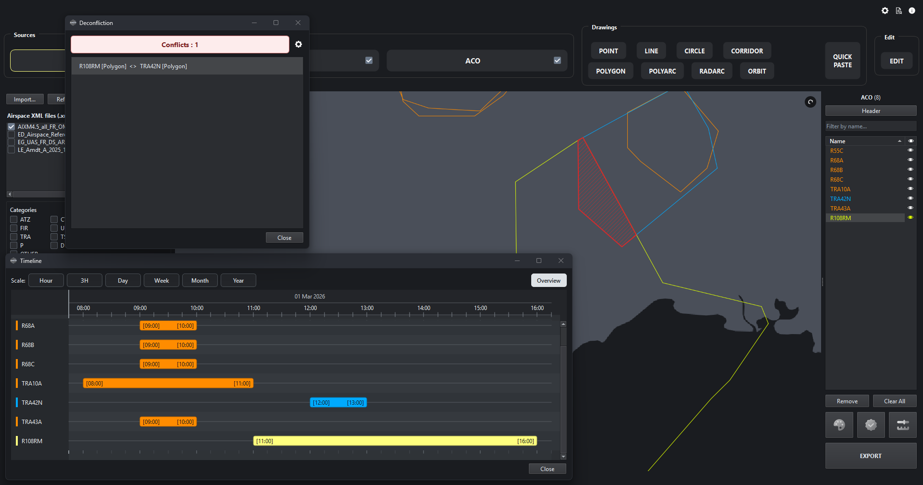This screenshot has height=485, width=923.
Task: Click the EDIT button
Action: tap(897, 61)
